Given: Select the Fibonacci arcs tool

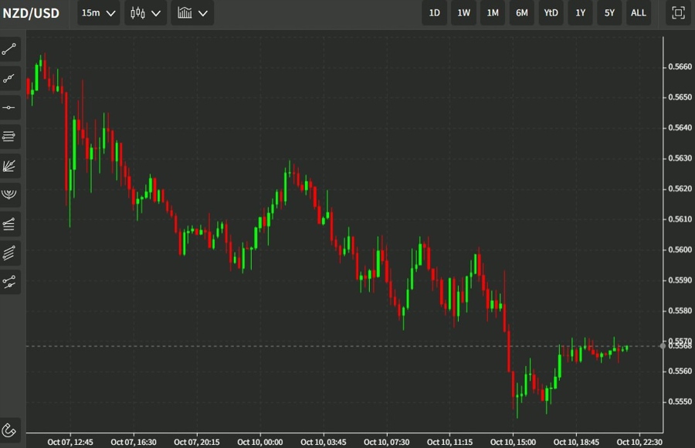Looking at the screenshot, I should (x=10, y=194).
